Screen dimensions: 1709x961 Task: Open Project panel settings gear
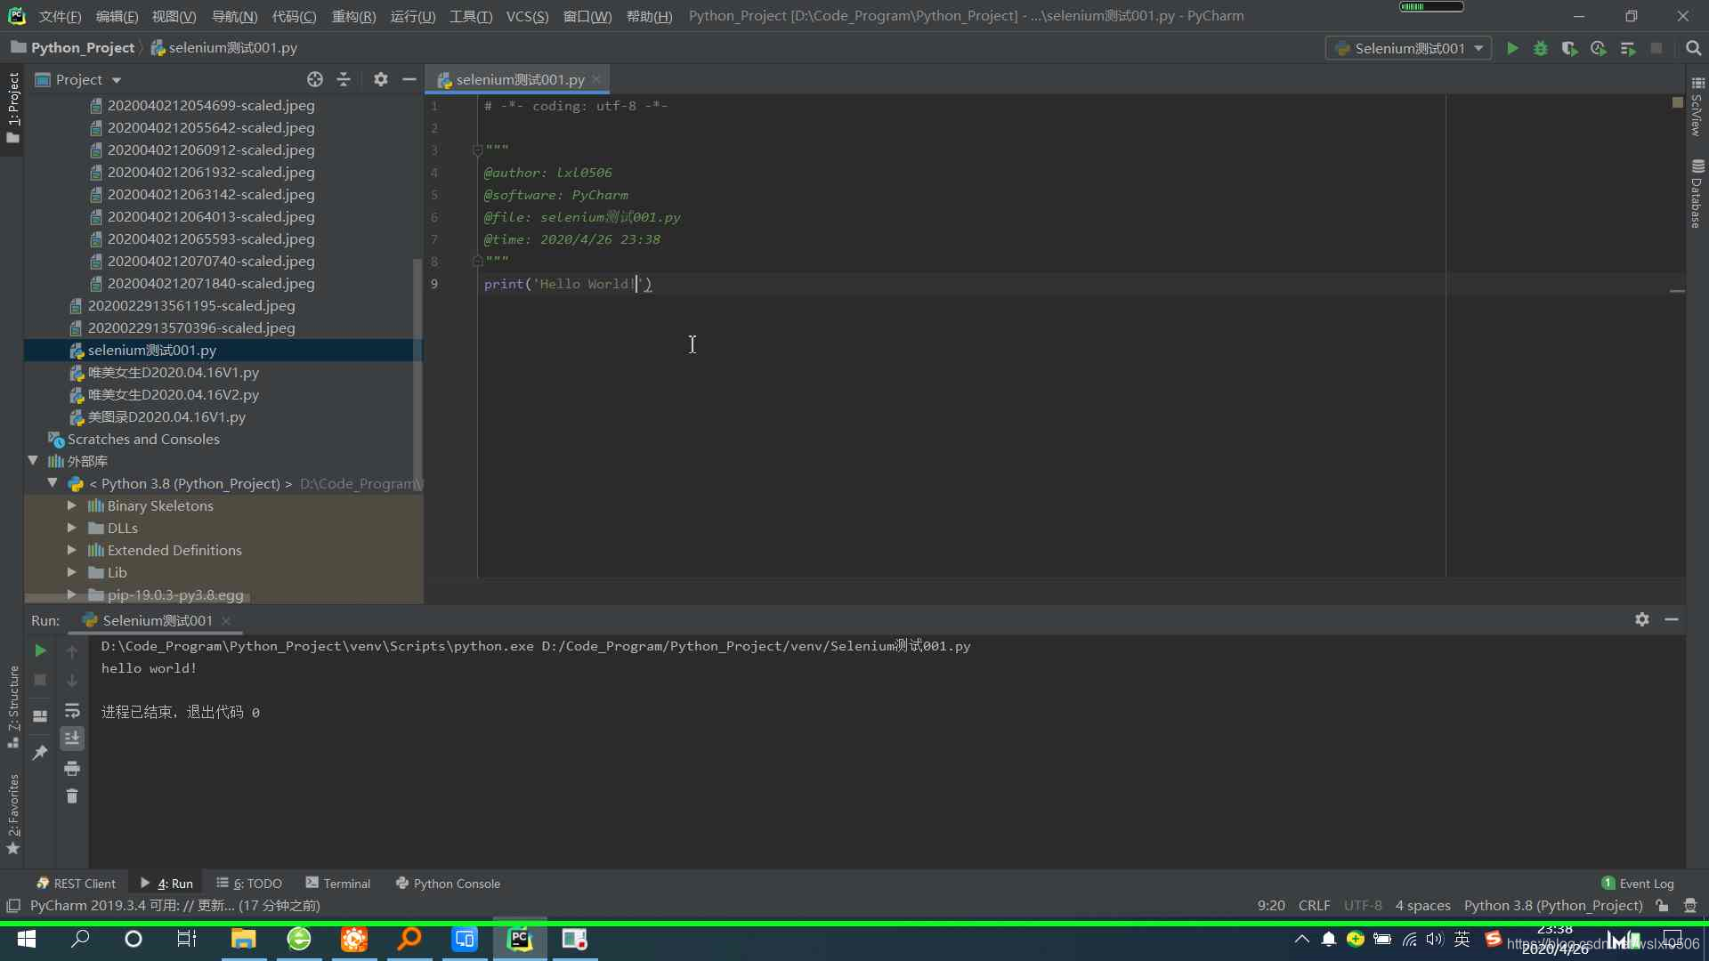(380, 79)
